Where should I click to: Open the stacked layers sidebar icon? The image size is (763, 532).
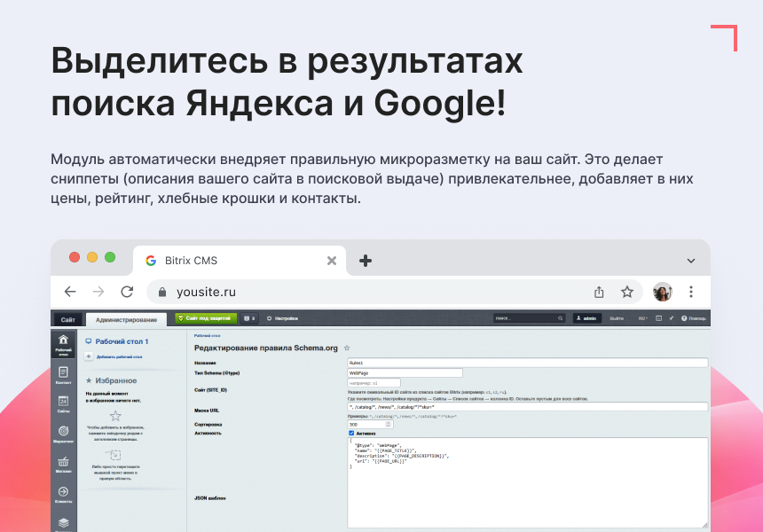(63, 523)
